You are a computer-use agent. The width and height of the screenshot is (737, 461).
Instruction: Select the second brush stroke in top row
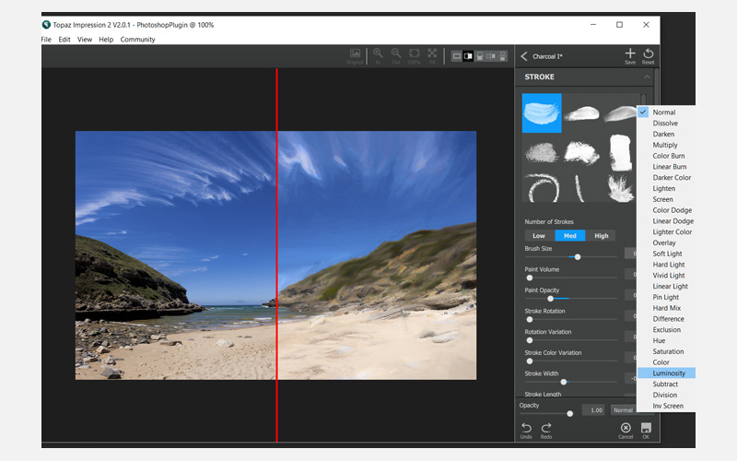tap(581, 113)
